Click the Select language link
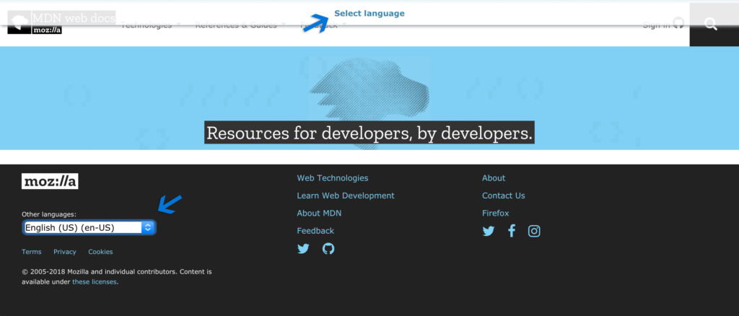The height and width of the screenshot is (316, 739). click(x=369, y=14)
